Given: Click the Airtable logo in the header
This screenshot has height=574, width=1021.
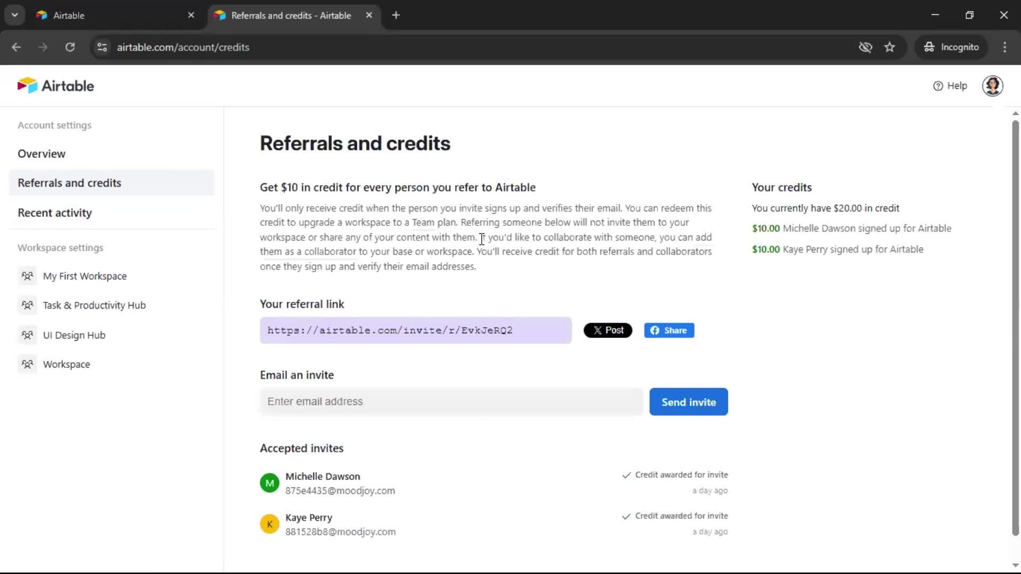Looking at the screenshot, I should coord(55,86).
